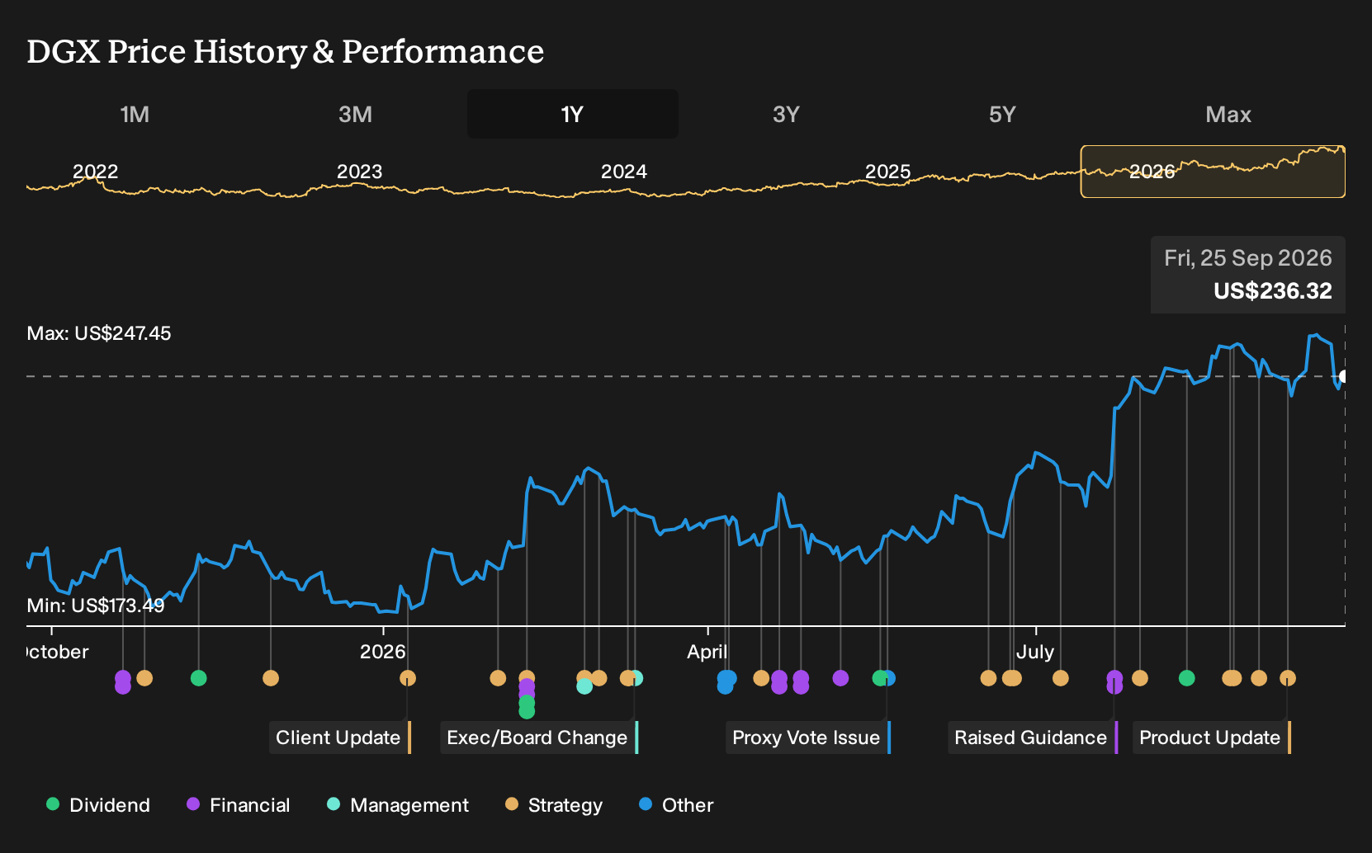Click the orange strategy marker above Client Update
The height and width of the screenshot is (853, 1372).
408,678
